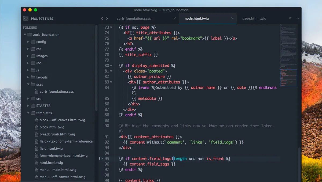The image size is (322, 182).
Task: Close the zurb_foundation.scss tab
Action: (x=175, y=18)
